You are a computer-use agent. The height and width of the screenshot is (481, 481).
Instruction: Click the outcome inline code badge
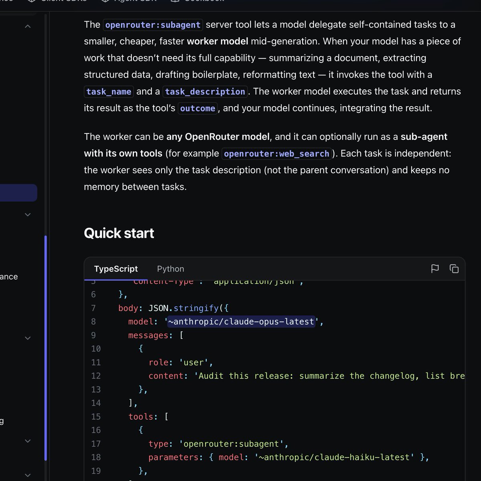(x=198, y=109)
